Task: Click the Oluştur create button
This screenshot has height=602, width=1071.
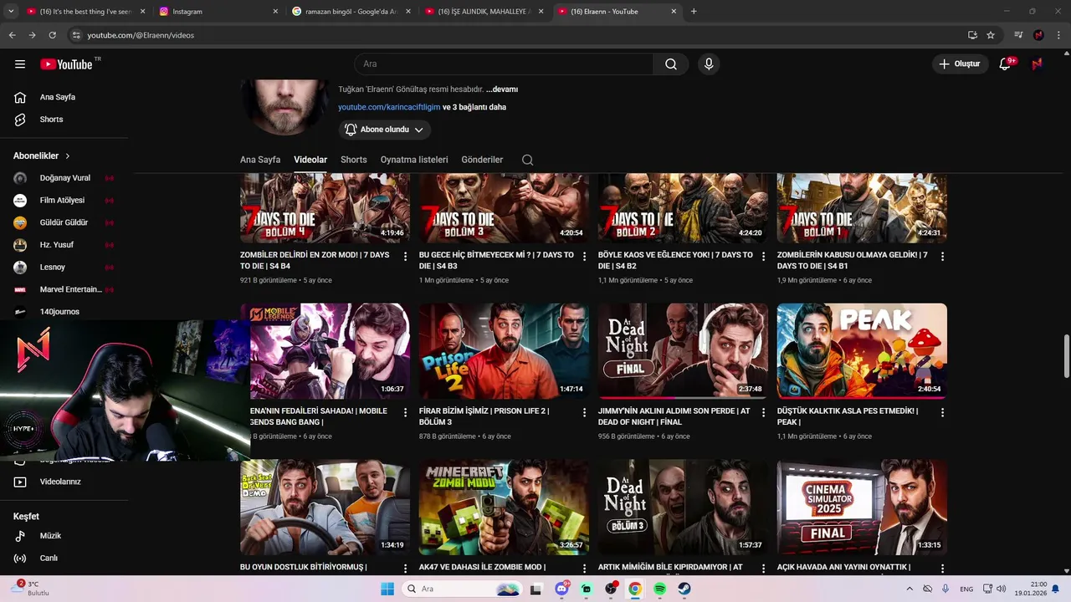Action: click(961, 64)
